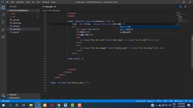Screen dimensions: 193x108
Task: Switch to Opera browser in taskbar
Action: pyautogui.click(x=52, y=105)
